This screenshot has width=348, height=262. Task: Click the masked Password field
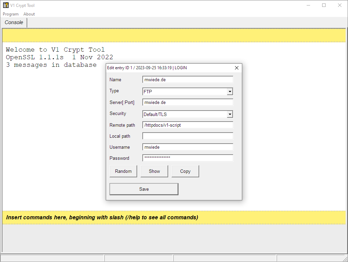(188, 158)
